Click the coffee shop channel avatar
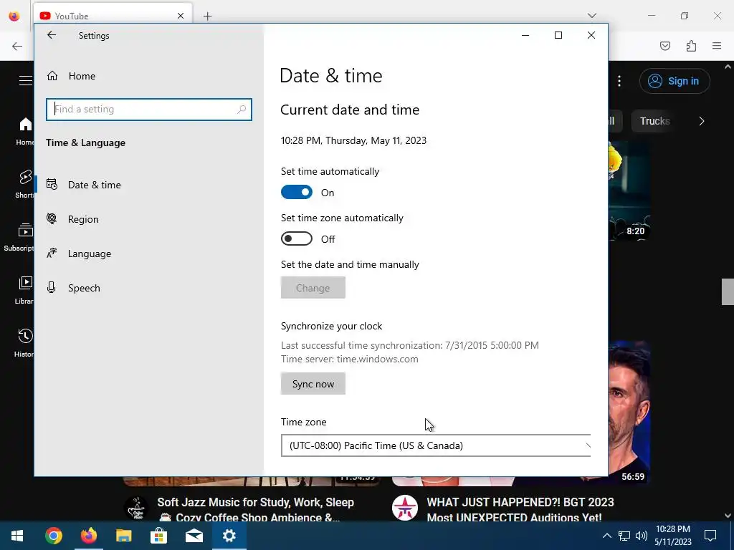The image size is (734, 550). [x=137, y=508]
